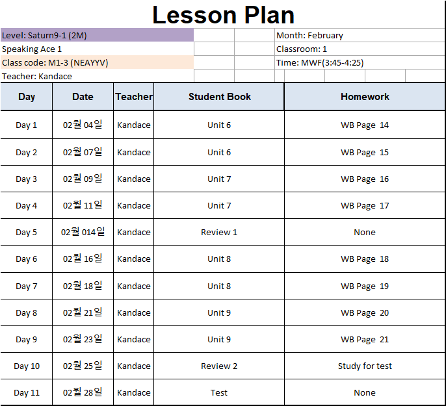Select the Student Book column header
Image resolution: width=446 pixels, height=406 pixels.
point(219,97)
